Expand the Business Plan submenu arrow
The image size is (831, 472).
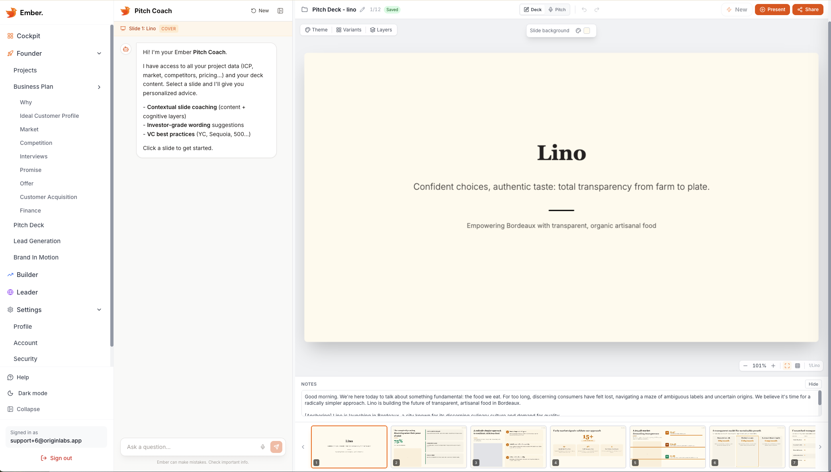click(x=99, y=87)
